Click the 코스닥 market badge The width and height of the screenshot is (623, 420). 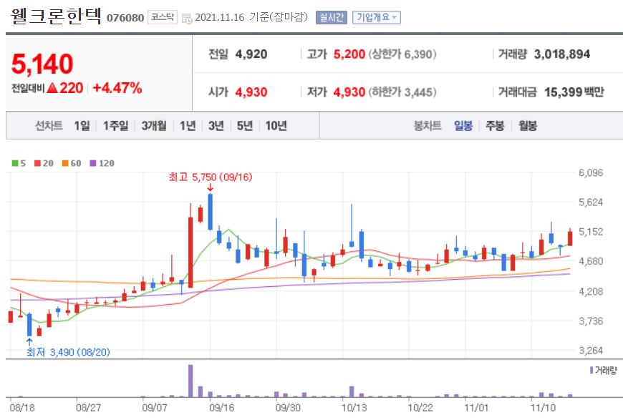point(163,17)
